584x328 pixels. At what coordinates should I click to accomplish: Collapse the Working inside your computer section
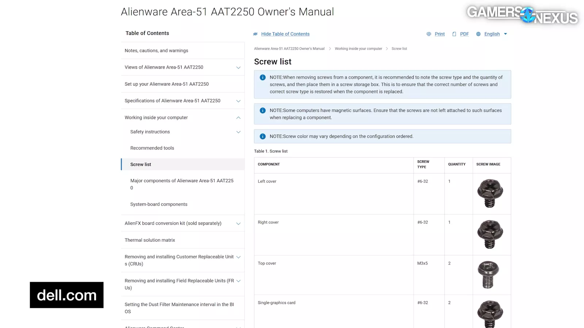tap(238, 118)
